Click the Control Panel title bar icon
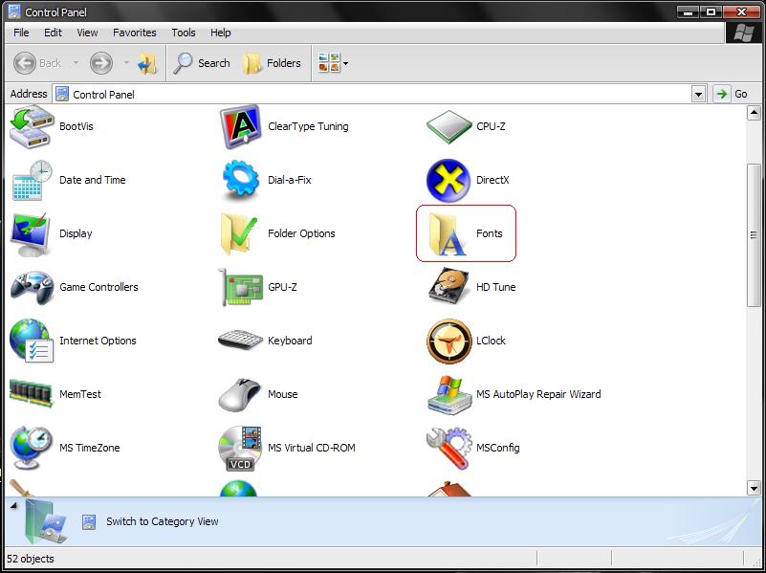Screen dimensions: 766x573 coord(14,11)
